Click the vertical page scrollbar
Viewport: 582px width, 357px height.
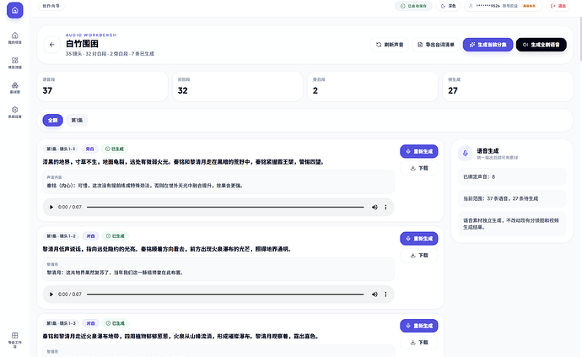pos(579,39)
